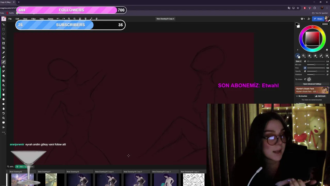330x186 pixels.
Task: Open more tools via the ellipsis icon
Action: click(4, 132)
